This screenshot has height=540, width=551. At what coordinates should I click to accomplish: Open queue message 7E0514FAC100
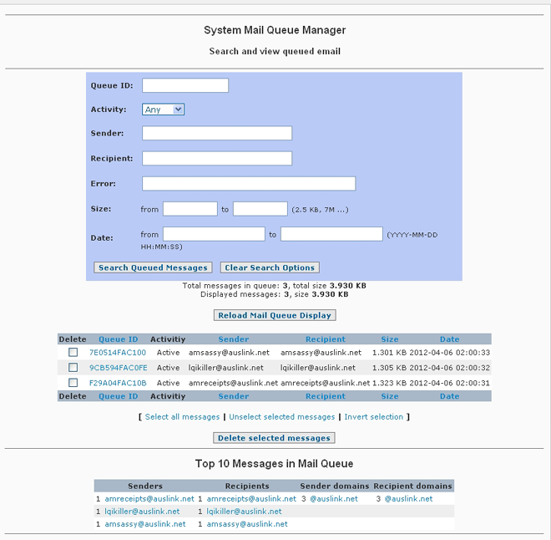tap(118, 353)
